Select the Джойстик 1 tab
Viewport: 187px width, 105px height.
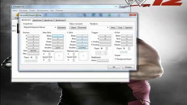[x=26, y=20]
